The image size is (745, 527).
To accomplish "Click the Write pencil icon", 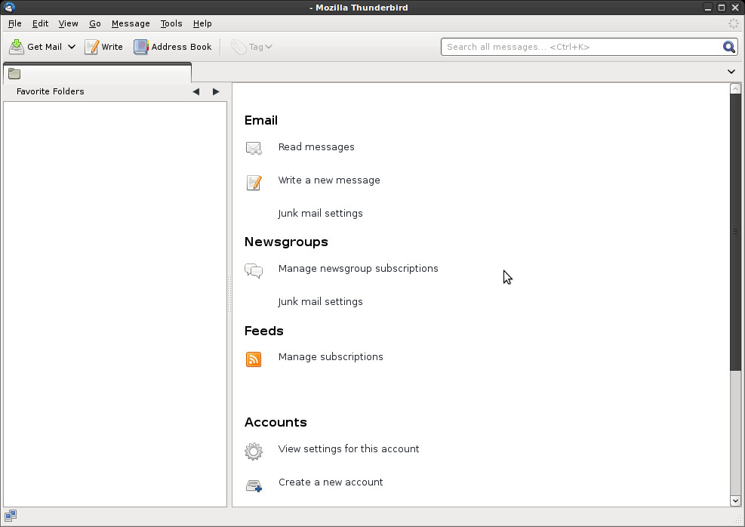I will point(91,47).
